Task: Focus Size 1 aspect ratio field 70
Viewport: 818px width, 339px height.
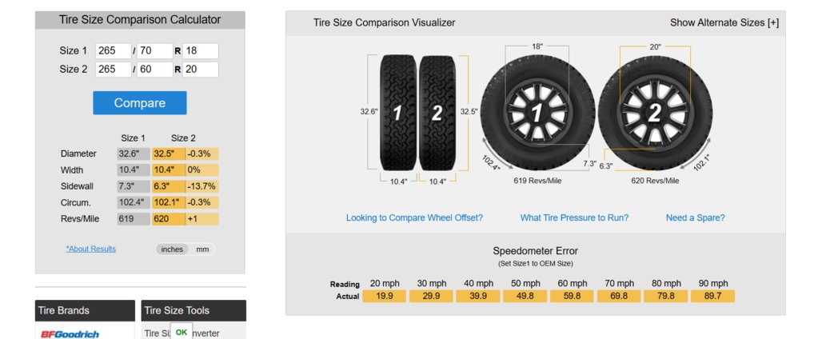Action: (x=155, y=51)
